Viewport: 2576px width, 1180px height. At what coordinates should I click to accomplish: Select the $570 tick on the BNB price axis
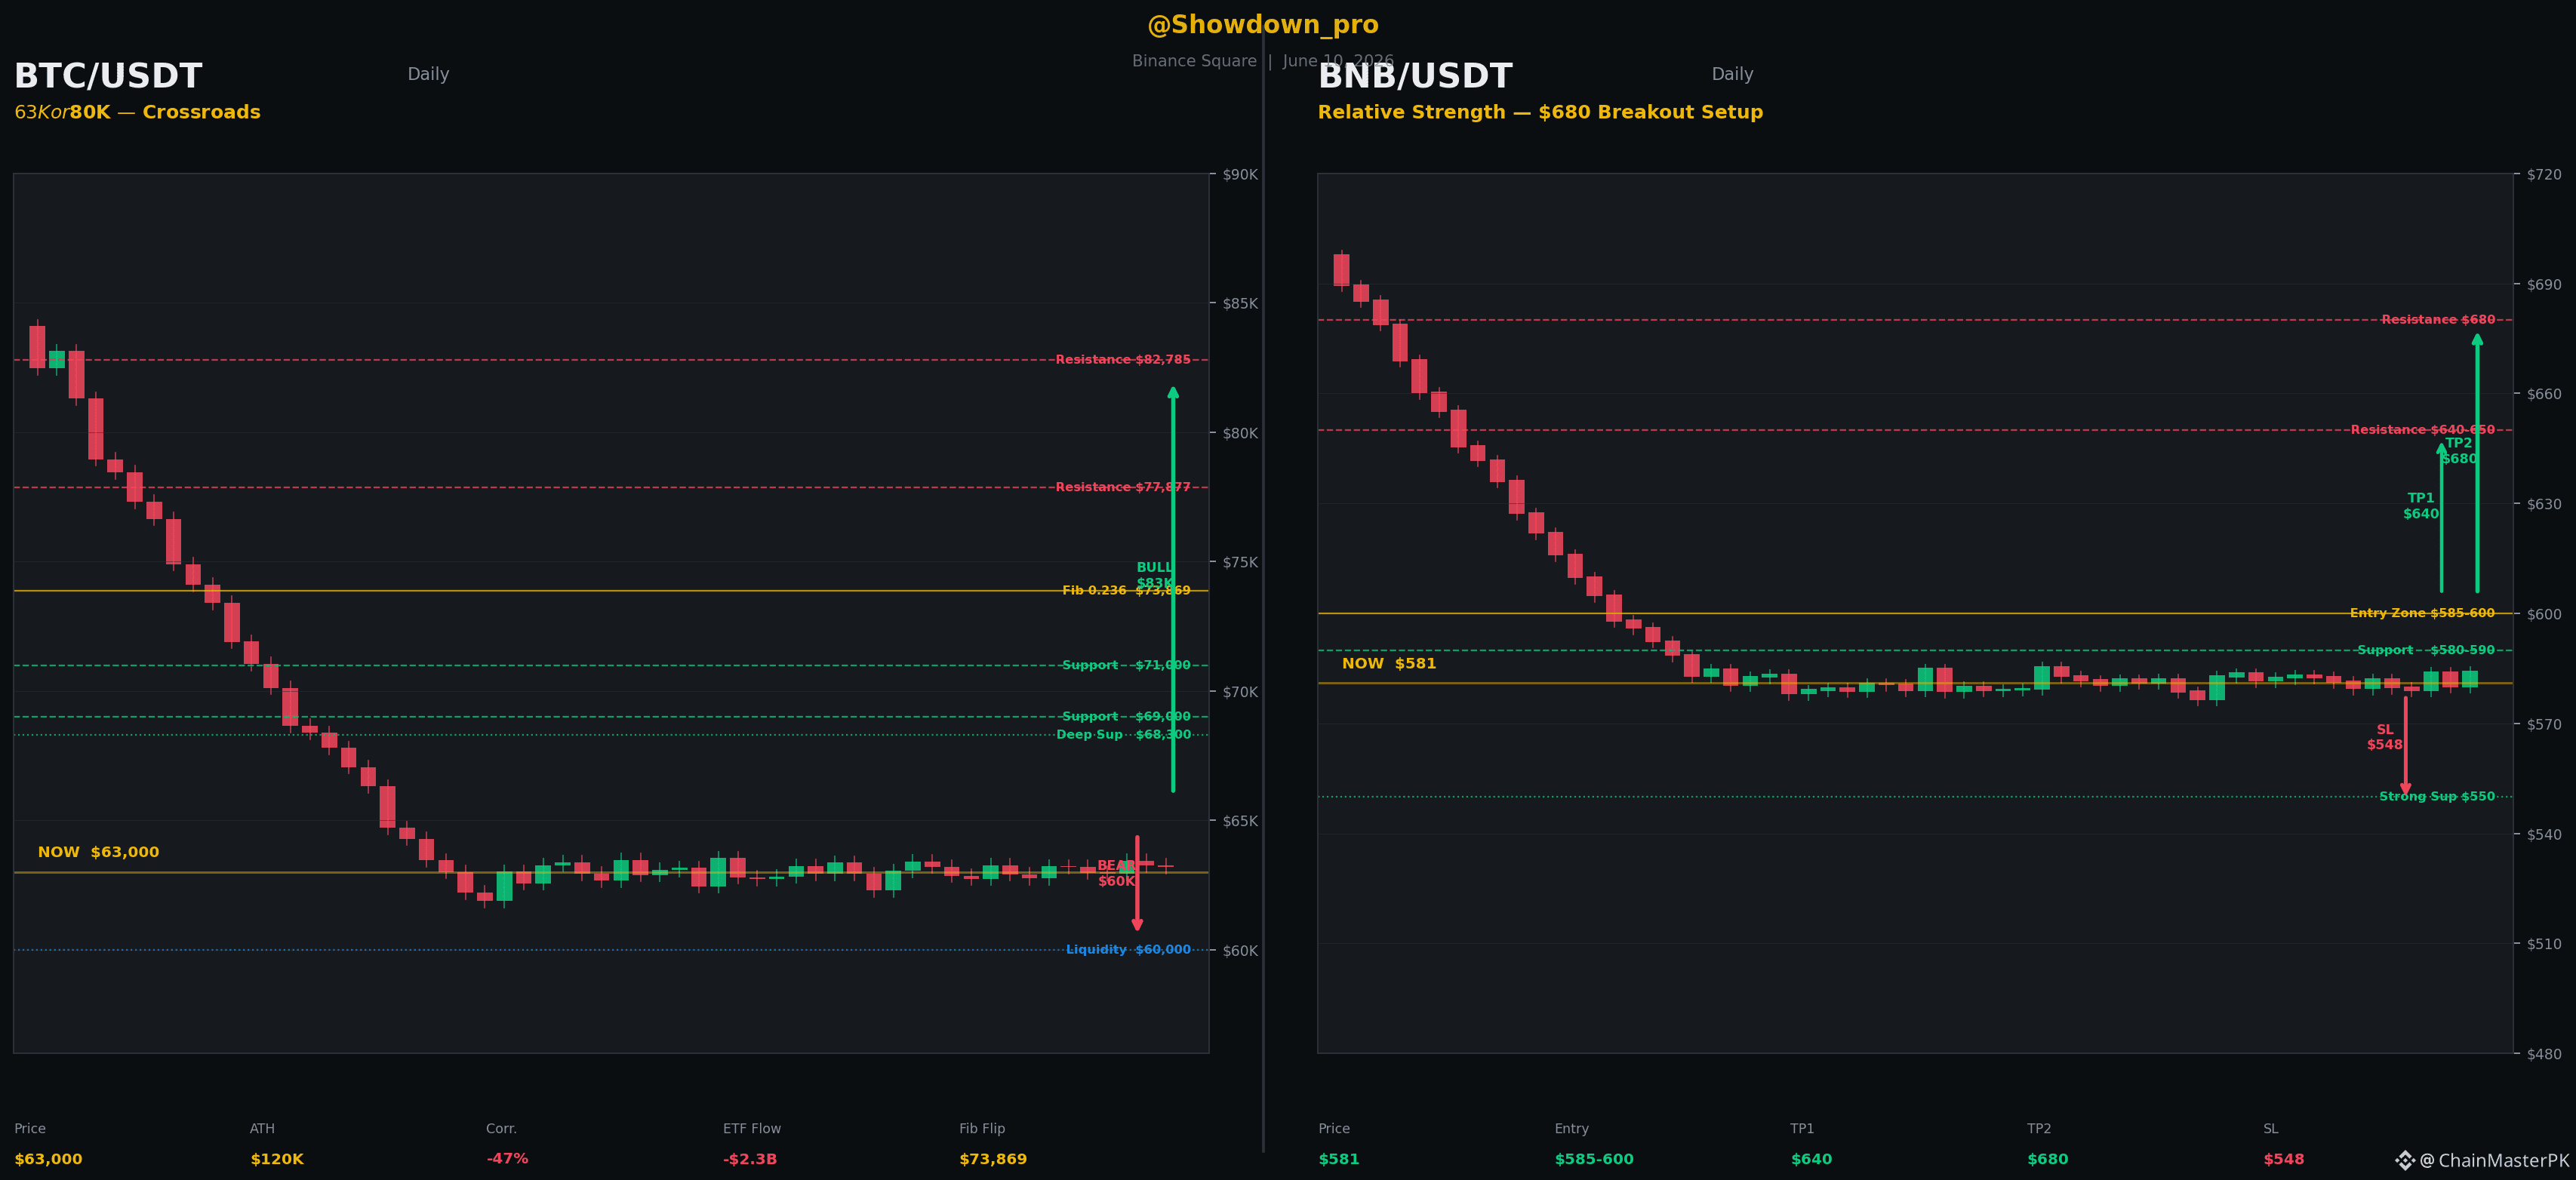2545,724
